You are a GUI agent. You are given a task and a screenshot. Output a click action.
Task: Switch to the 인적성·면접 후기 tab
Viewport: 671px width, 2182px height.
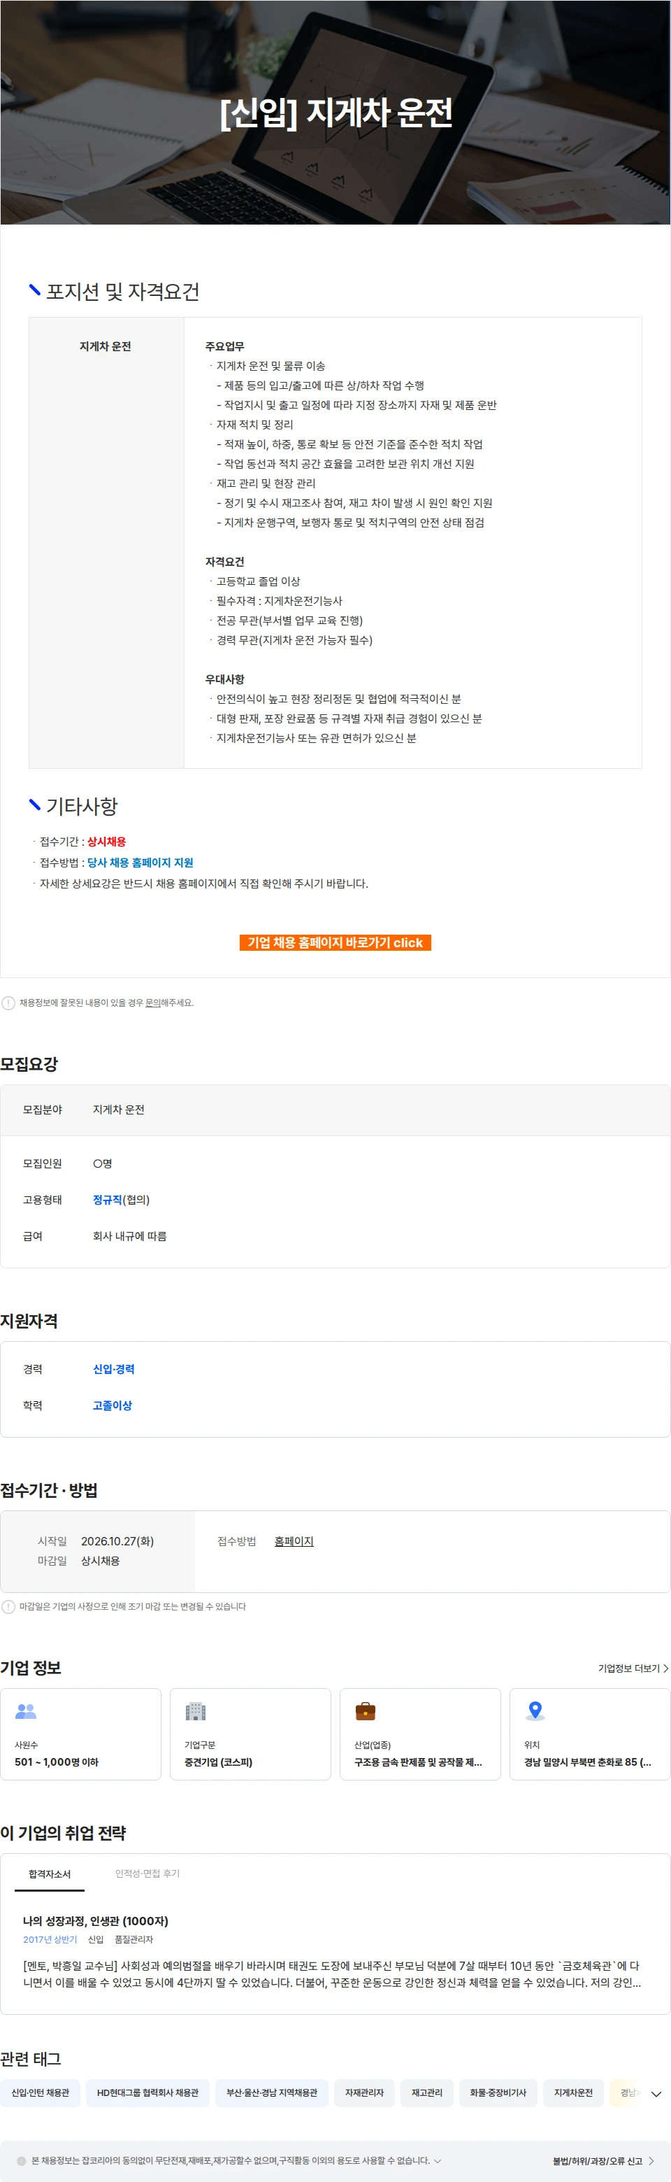pyautogui.click(x=147, y=1873)
